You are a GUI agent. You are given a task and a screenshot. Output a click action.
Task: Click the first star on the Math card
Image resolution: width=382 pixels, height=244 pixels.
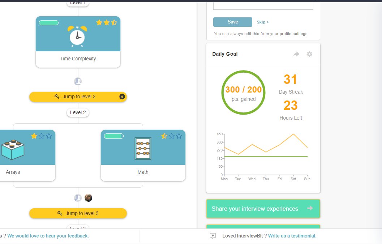(163, 136)
